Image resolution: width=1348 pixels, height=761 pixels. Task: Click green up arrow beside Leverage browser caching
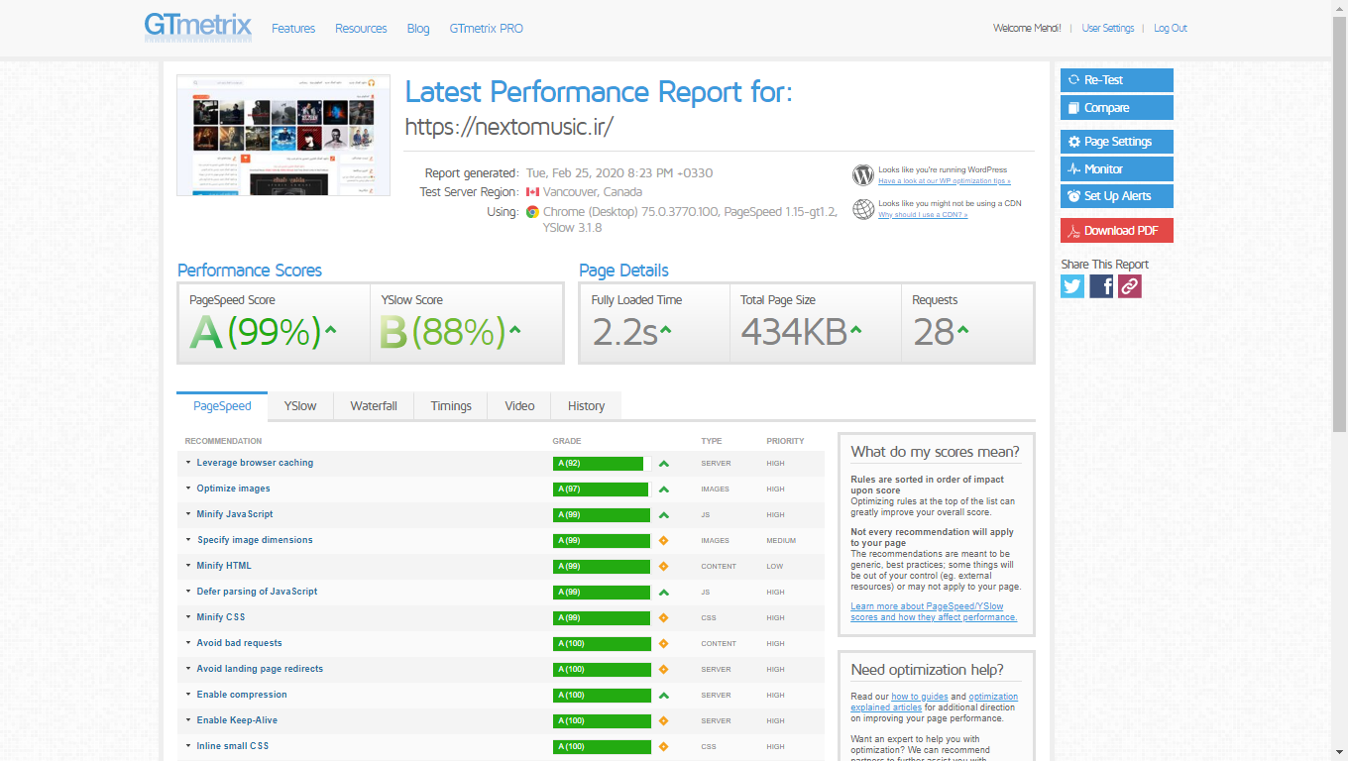664,463
